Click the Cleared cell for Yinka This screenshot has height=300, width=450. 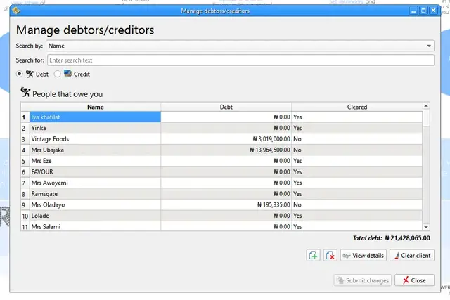[357, 128]
